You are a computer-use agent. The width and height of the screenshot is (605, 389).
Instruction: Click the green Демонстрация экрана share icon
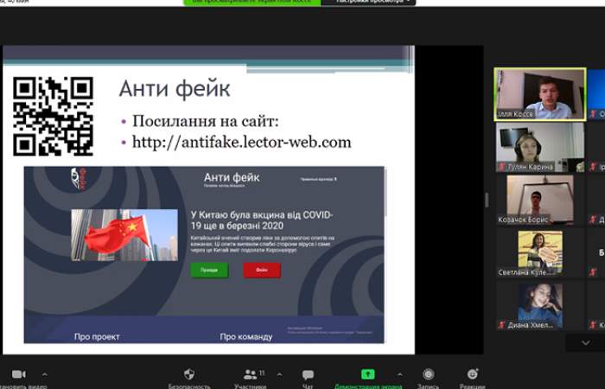pyautogui.click(x=367, y=374)
